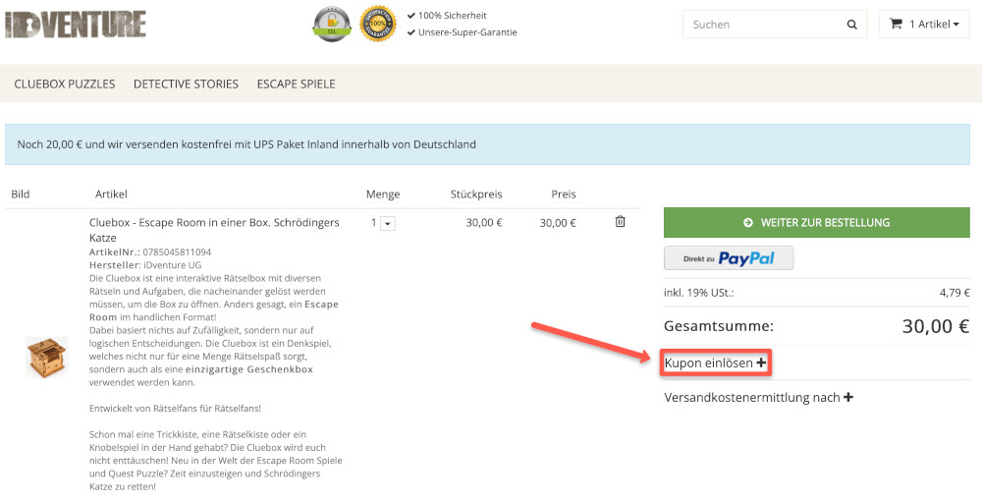Click the Bild column header
This screenshot has height=501, width=982.
(x=20, y=195)
